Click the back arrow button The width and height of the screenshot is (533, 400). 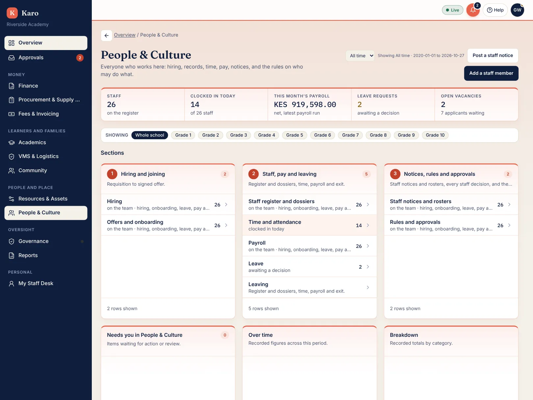[x=106, y=35]
